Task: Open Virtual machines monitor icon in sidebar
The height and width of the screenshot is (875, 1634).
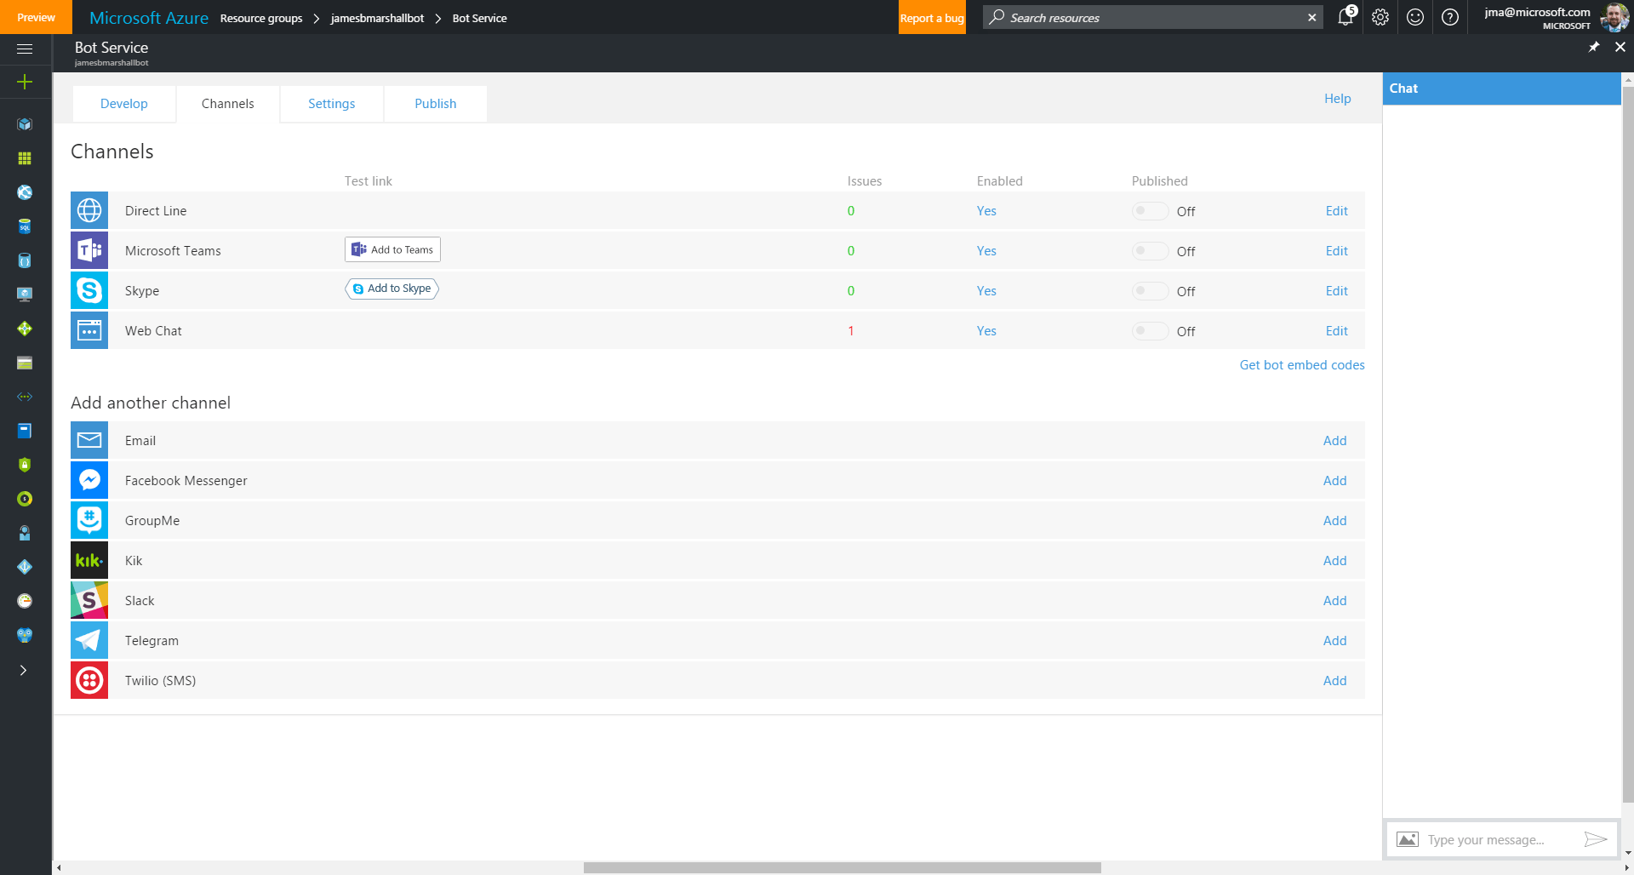Action: click(25, 295)
